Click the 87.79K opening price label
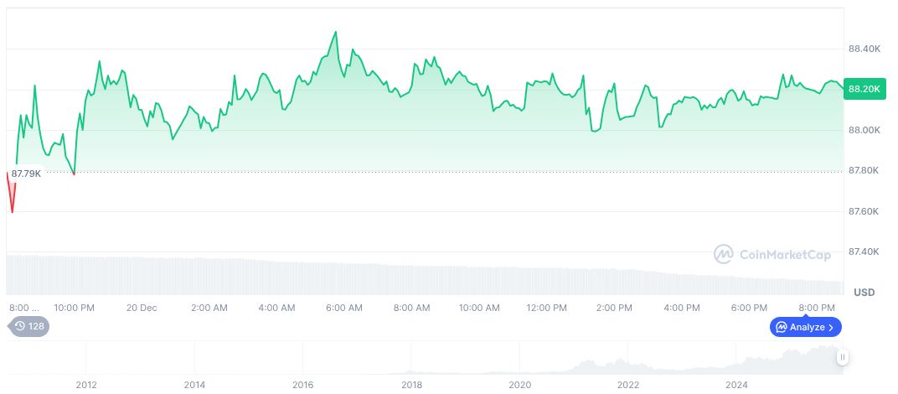898x394 pixels. pos(26,174)
